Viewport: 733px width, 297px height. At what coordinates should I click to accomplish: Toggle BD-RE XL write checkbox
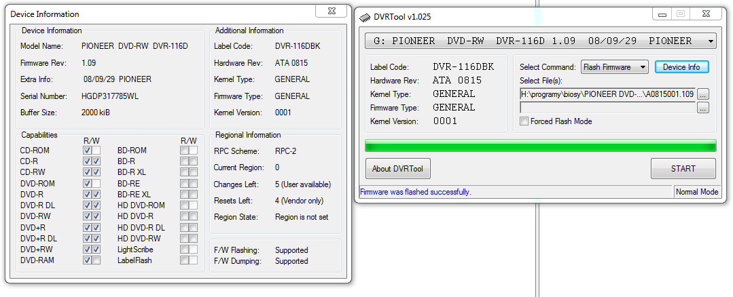click(x=194, y=195)
